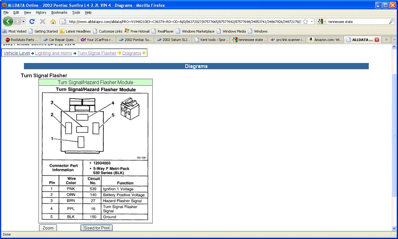Screen dimensions: 398x239
Task: Bookmark this page with the star icon
Action: (305, 21)
